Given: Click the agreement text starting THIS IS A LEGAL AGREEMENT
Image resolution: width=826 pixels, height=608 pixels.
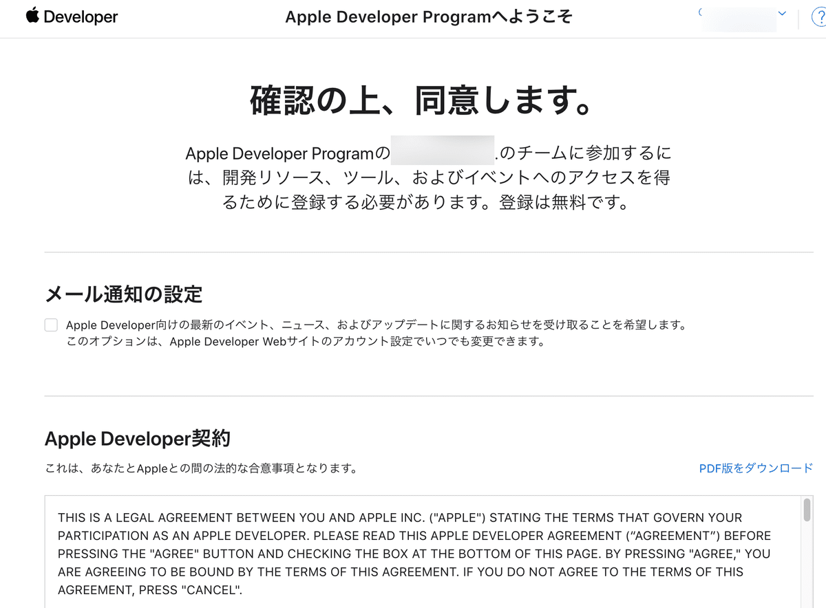Looking at the screenshot, I should [x=414, y=554].
